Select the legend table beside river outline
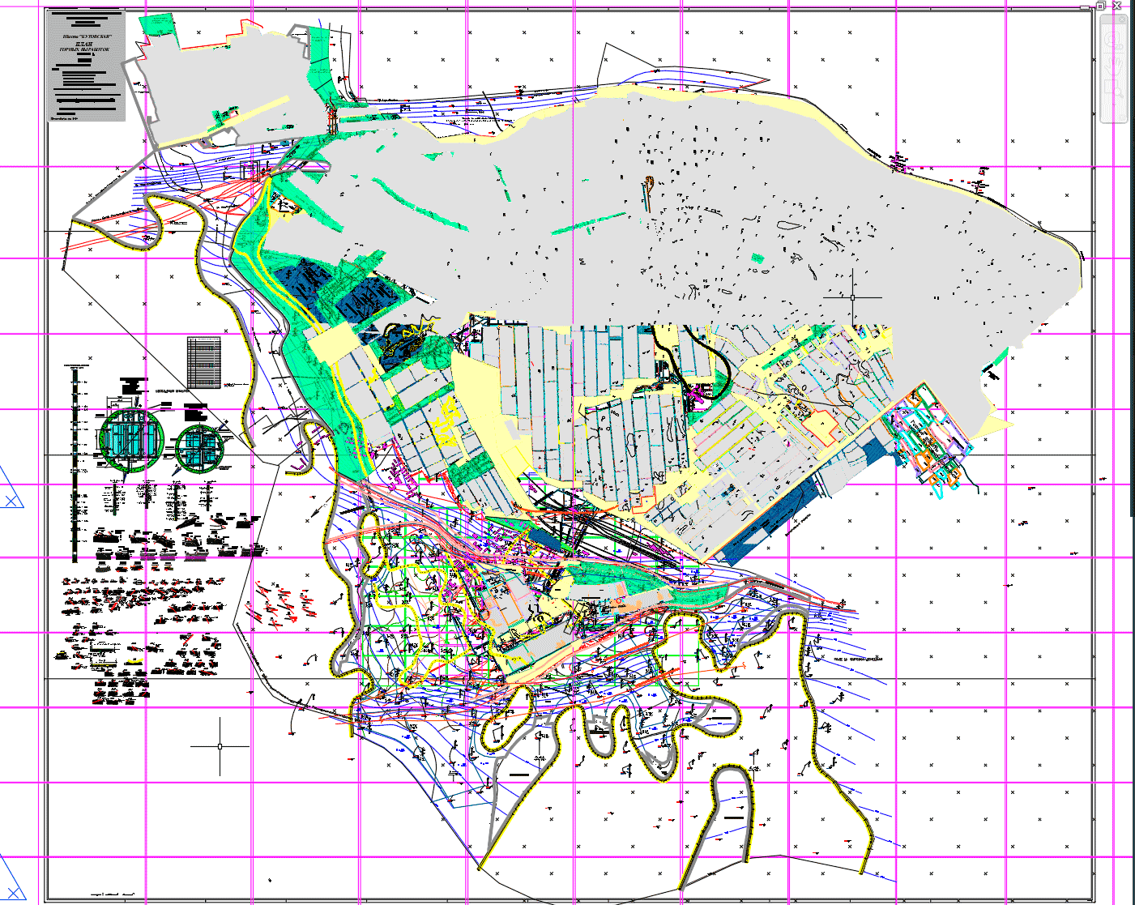The image size is (1135, 905). click(x=204, y=362)
